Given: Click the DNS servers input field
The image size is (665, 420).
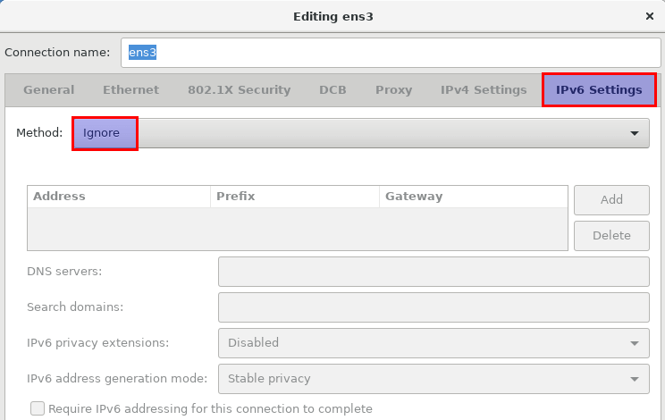Looking at the screenshot, I should click(x=434, y=272).
